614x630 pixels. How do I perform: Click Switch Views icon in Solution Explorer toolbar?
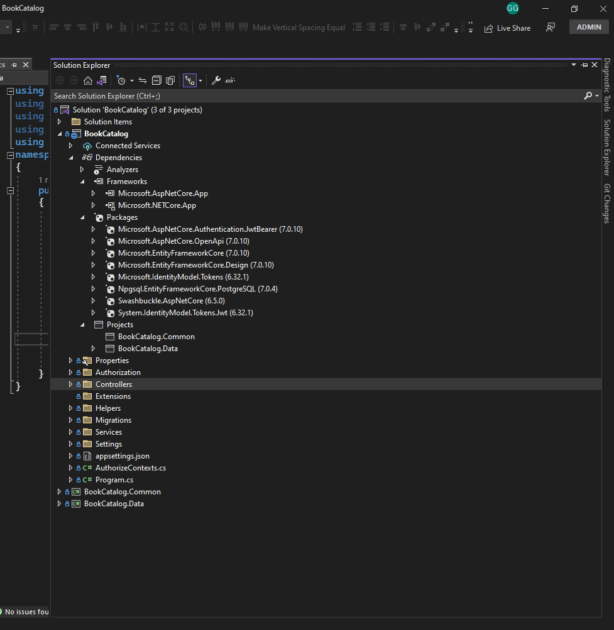coord(102,80)
